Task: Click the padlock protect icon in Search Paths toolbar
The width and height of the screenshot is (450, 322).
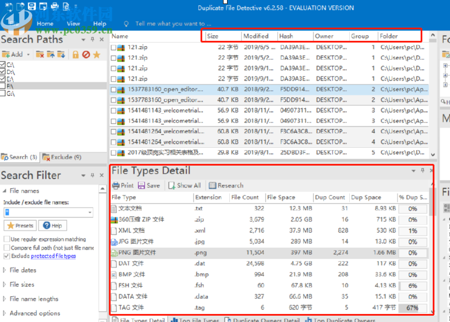Action: pyautogui.click(x=75, y=54)
